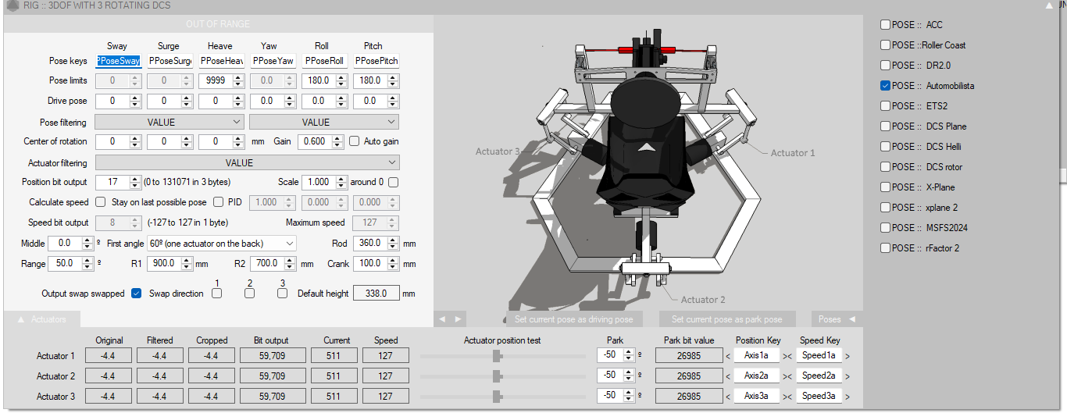Collapse the Actuators tab
Screen dimensions: 1067x413
pos(42,319)
